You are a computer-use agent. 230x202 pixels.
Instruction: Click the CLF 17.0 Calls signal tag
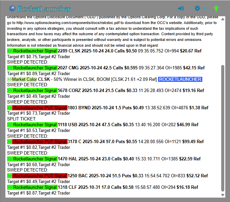[32, 187]
